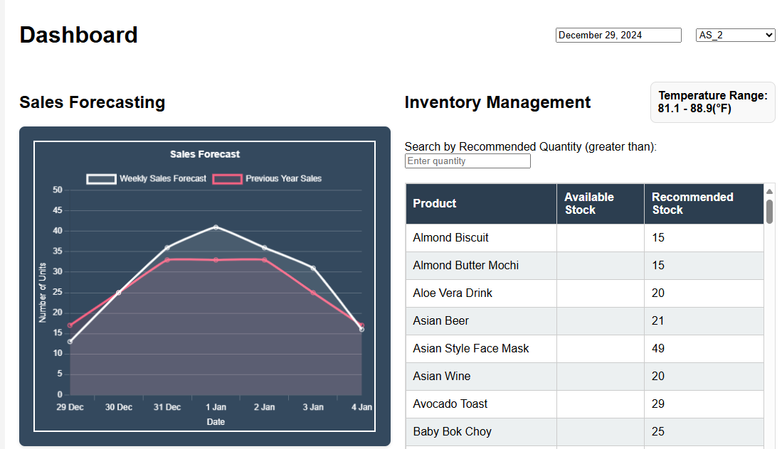Click the Recommended Stock column header
The height and width of the screenshot is (449, 782).
[x=692, y=204]
